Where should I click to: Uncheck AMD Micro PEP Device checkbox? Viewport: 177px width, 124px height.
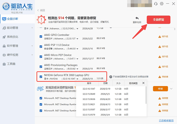pyautogui.click(x=41, y=57)
